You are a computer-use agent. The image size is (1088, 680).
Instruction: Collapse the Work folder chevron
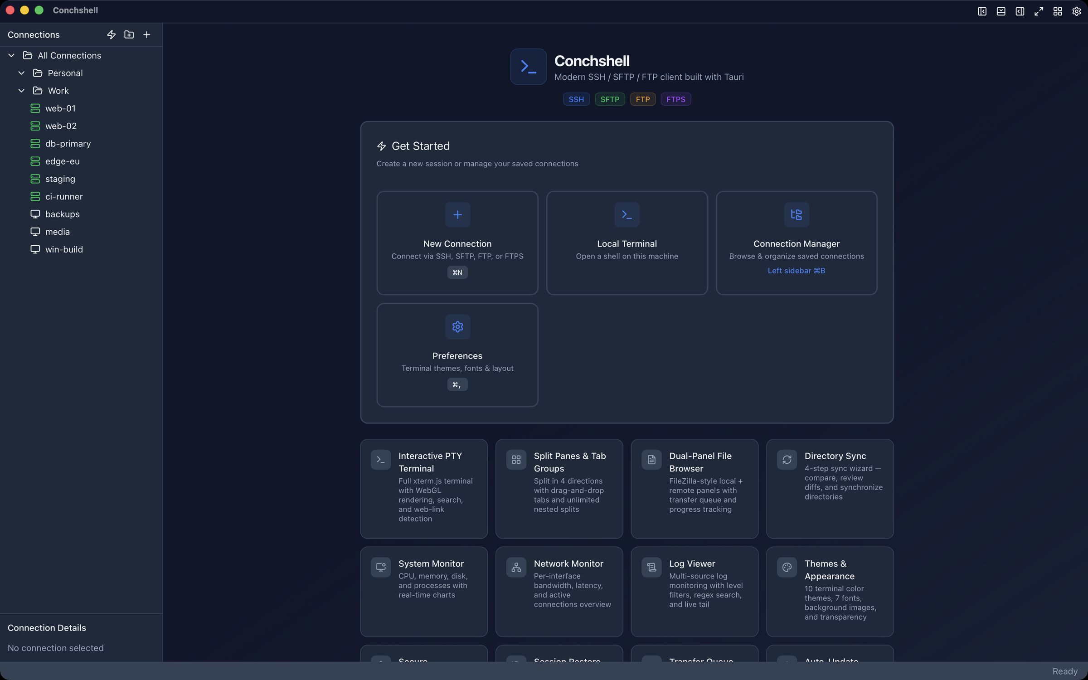click(21, 91)
